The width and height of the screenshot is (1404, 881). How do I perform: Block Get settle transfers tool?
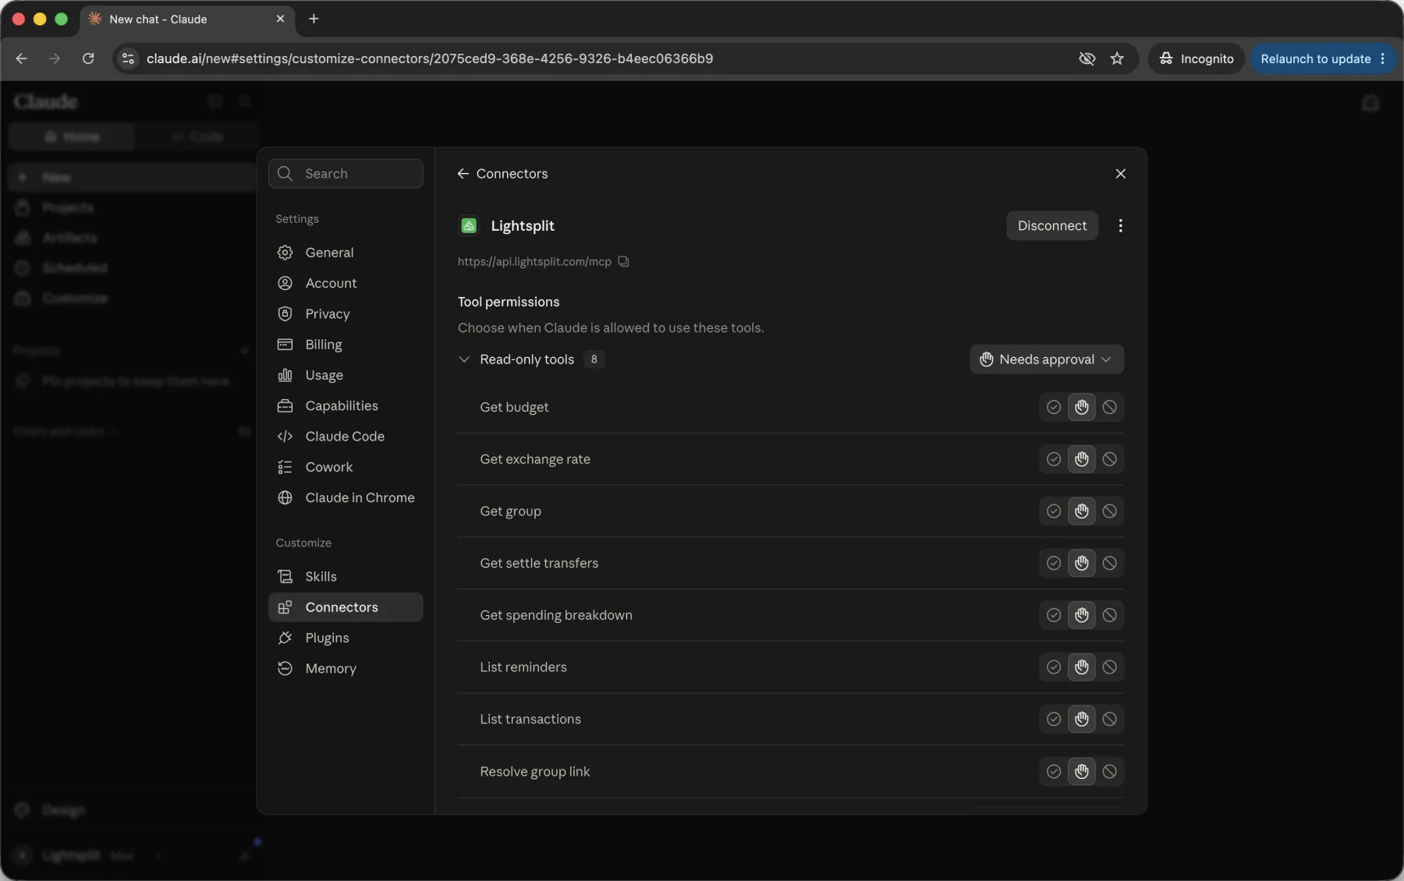[x=1109, y=563]
